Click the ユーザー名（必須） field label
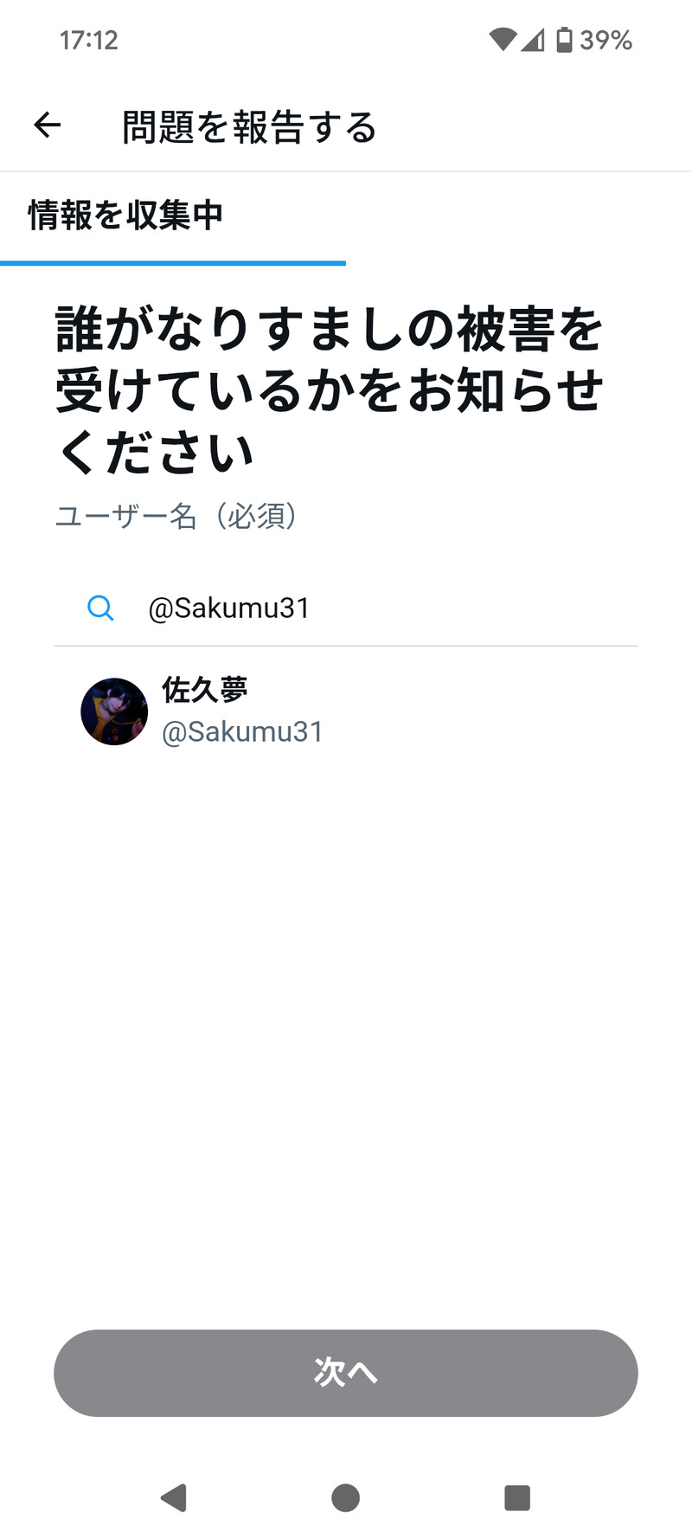 click(x=177, y=517)
